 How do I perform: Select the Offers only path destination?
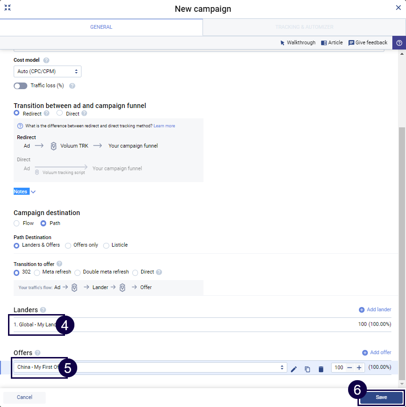tap(68, 245)
